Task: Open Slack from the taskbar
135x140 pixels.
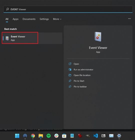Action: click(56, 136)
